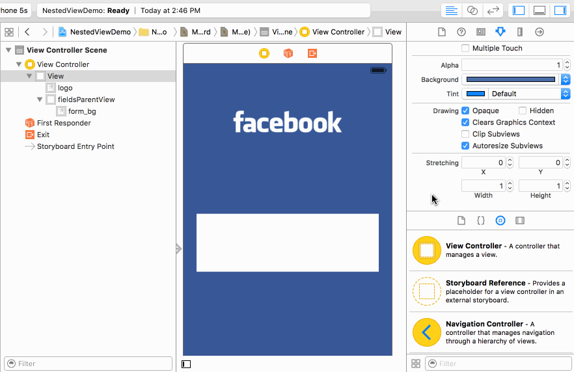
Task: Disable Autoresize Subviews
Action: (x=465, y=146)
